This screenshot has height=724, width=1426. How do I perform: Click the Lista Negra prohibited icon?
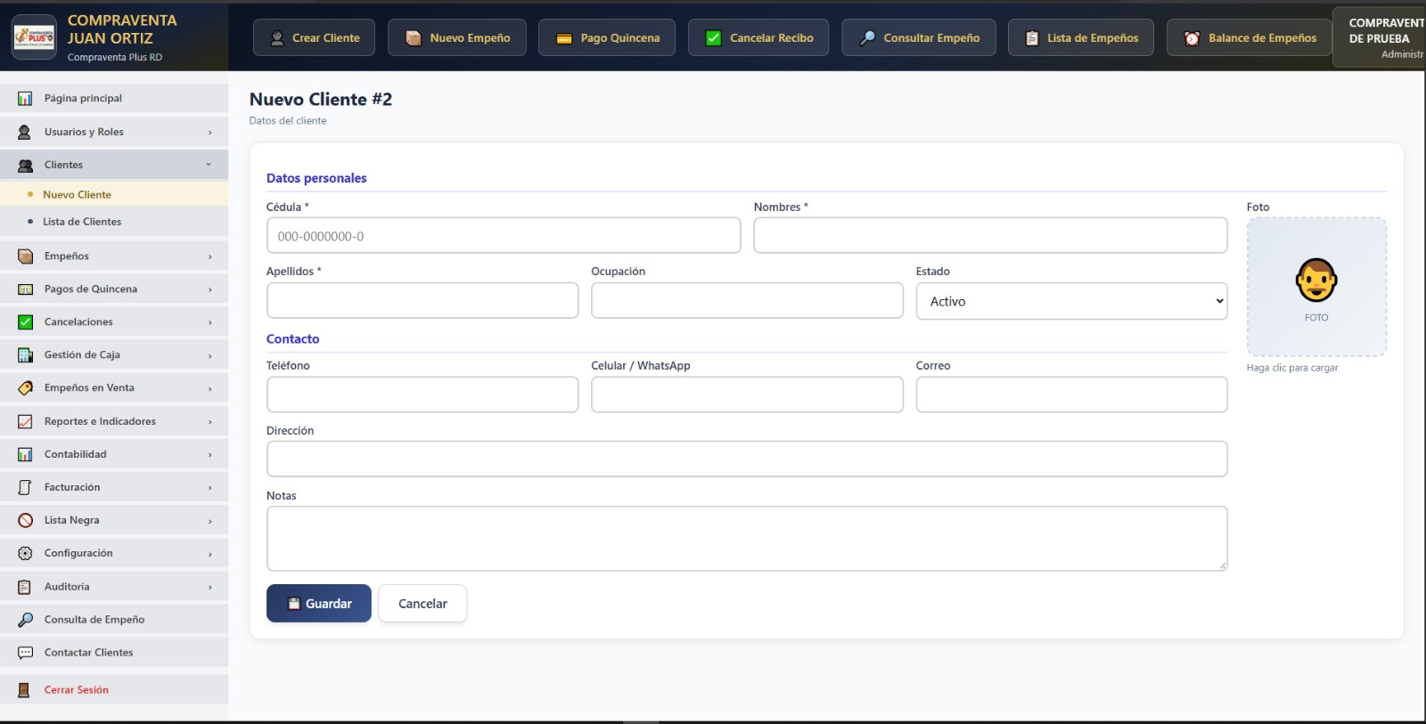pyautogui.click(x=25, y=520)
